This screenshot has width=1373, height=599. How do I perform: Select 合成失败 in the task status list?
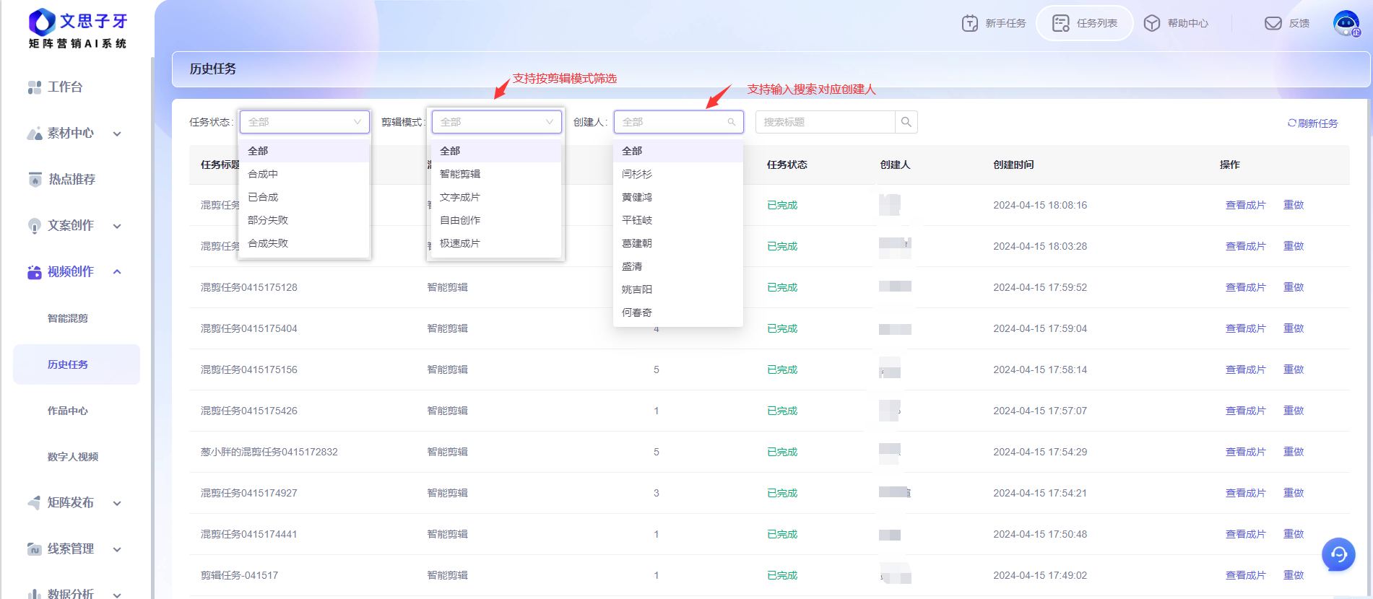coord(305,243)
